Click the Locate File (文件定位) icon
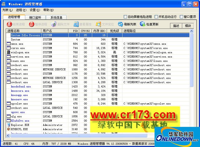The width and height of the screenshot is (200, 147). (x=98, y=24)
